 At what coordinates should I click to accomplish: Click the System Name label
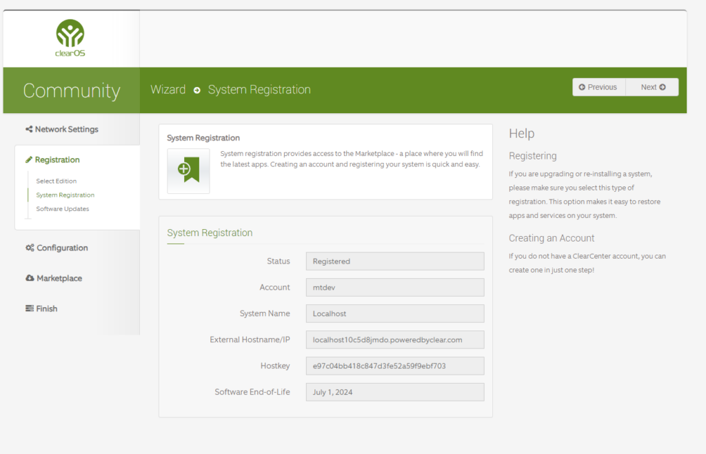click(x=265, y=313)
